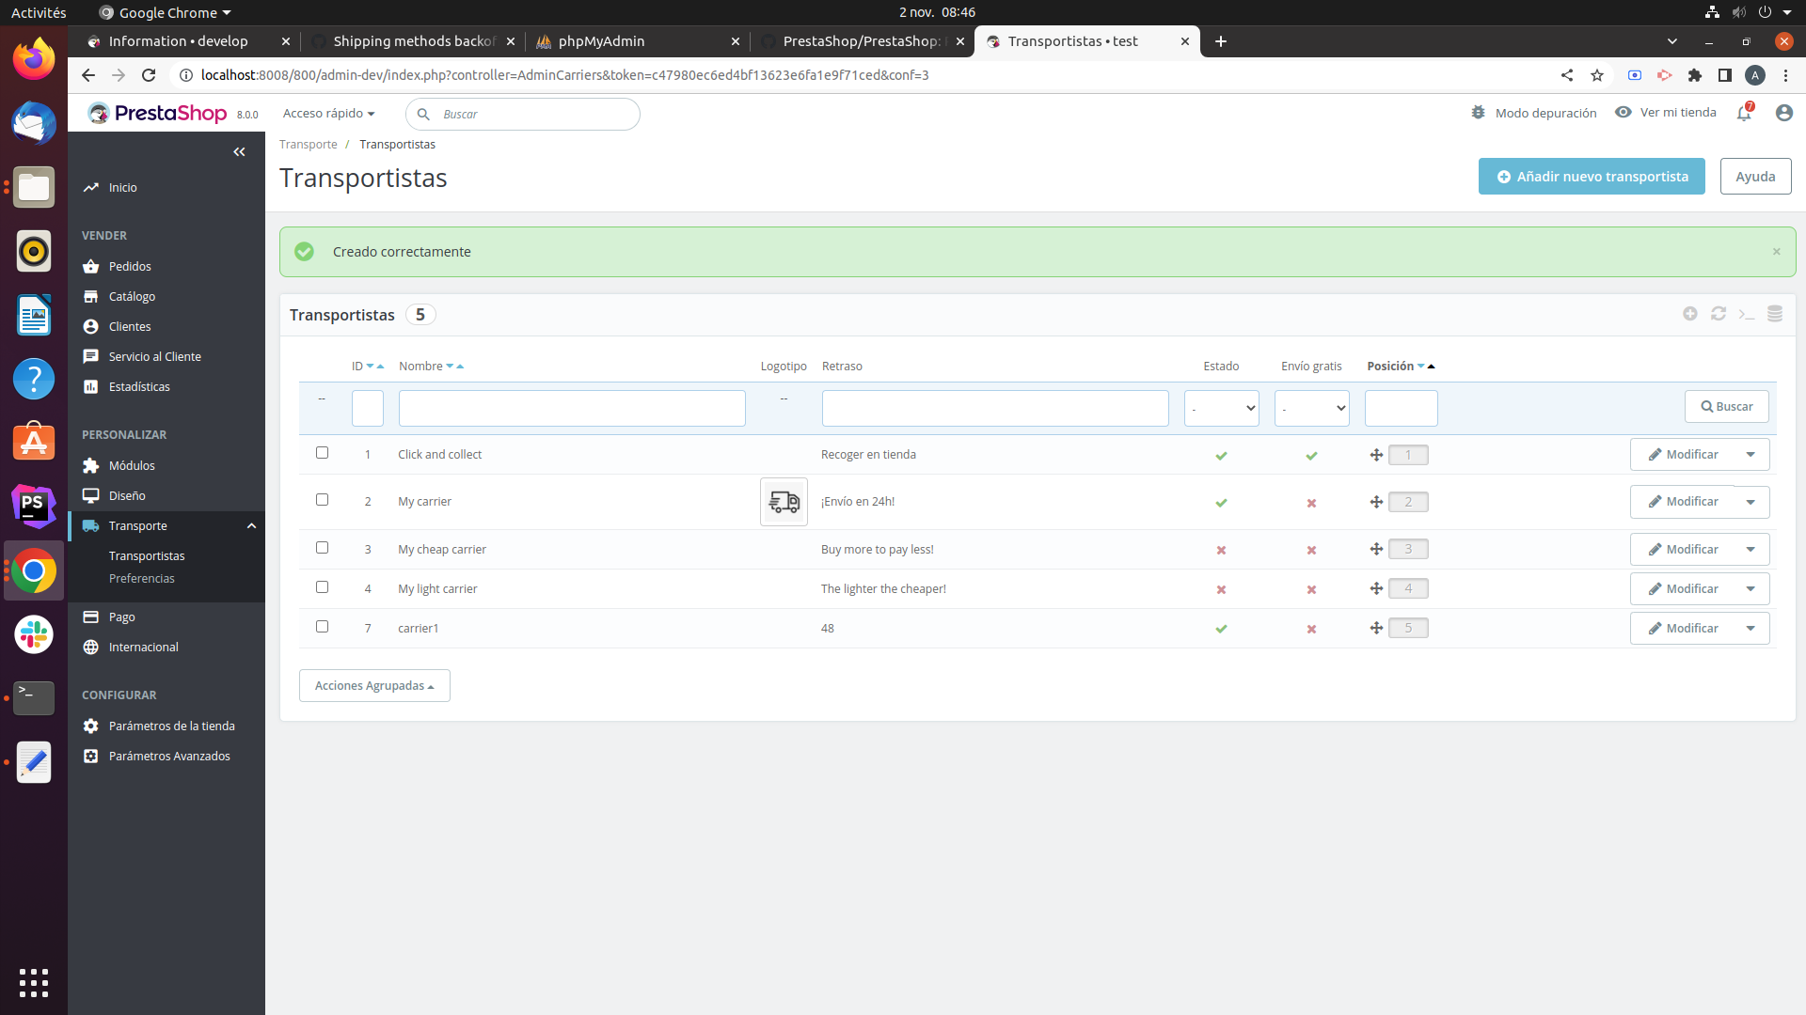This screenshot has width=1806, height=1015.
Task: Tick the checkbox next to carrier1
Action: tap(322, 626)
